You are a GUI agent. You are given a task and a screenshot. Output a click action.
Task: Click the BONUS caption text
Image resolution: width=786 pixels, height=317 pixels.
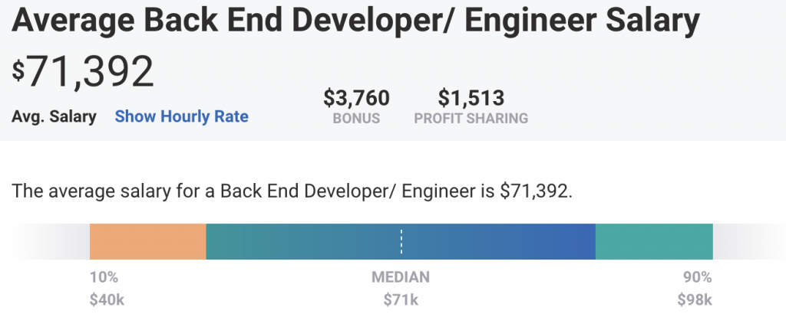[x=356, y=119]
